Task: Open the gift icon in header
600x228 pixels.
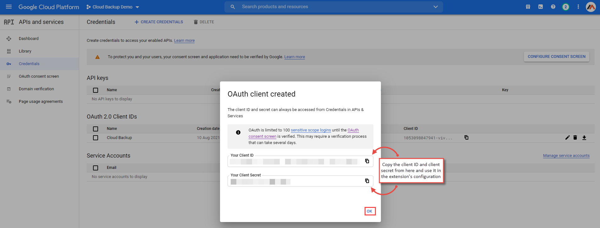Action: pos(528,7)
